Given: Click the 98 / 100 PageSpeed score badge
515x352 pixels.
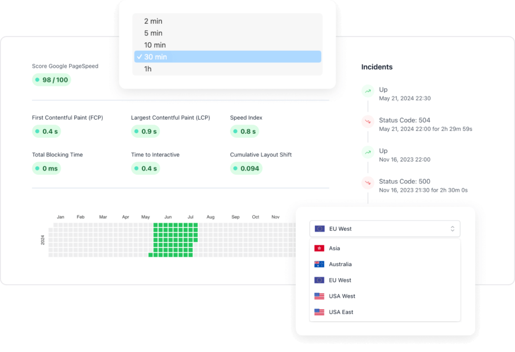Looking at the screenshot, I should 52,80.
